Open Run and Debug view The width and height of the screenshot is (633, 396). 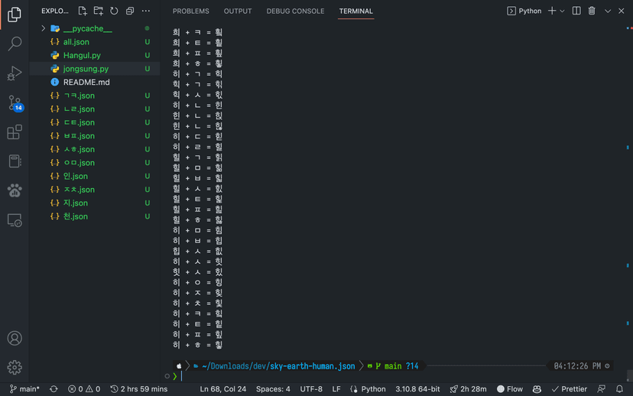point(15,73)
